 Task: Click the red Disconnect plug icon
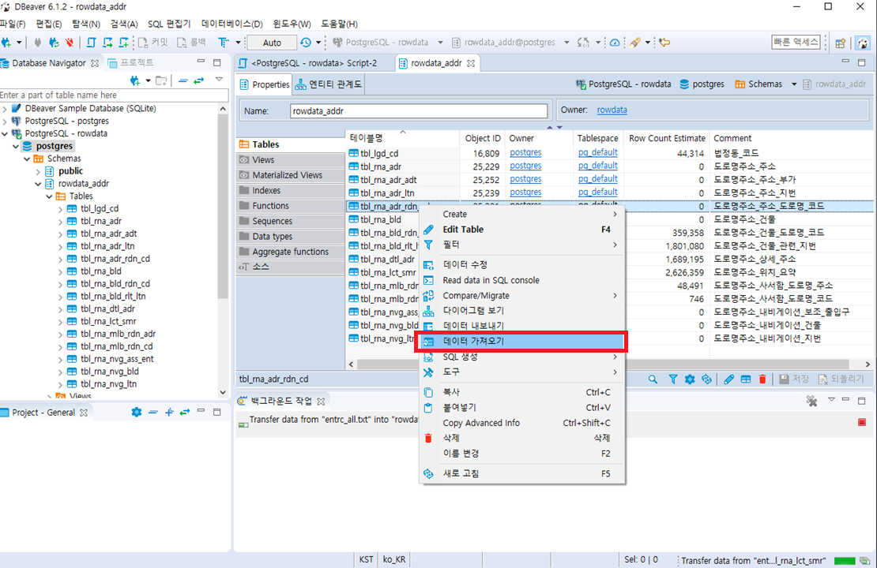click(x=70, y=43)
